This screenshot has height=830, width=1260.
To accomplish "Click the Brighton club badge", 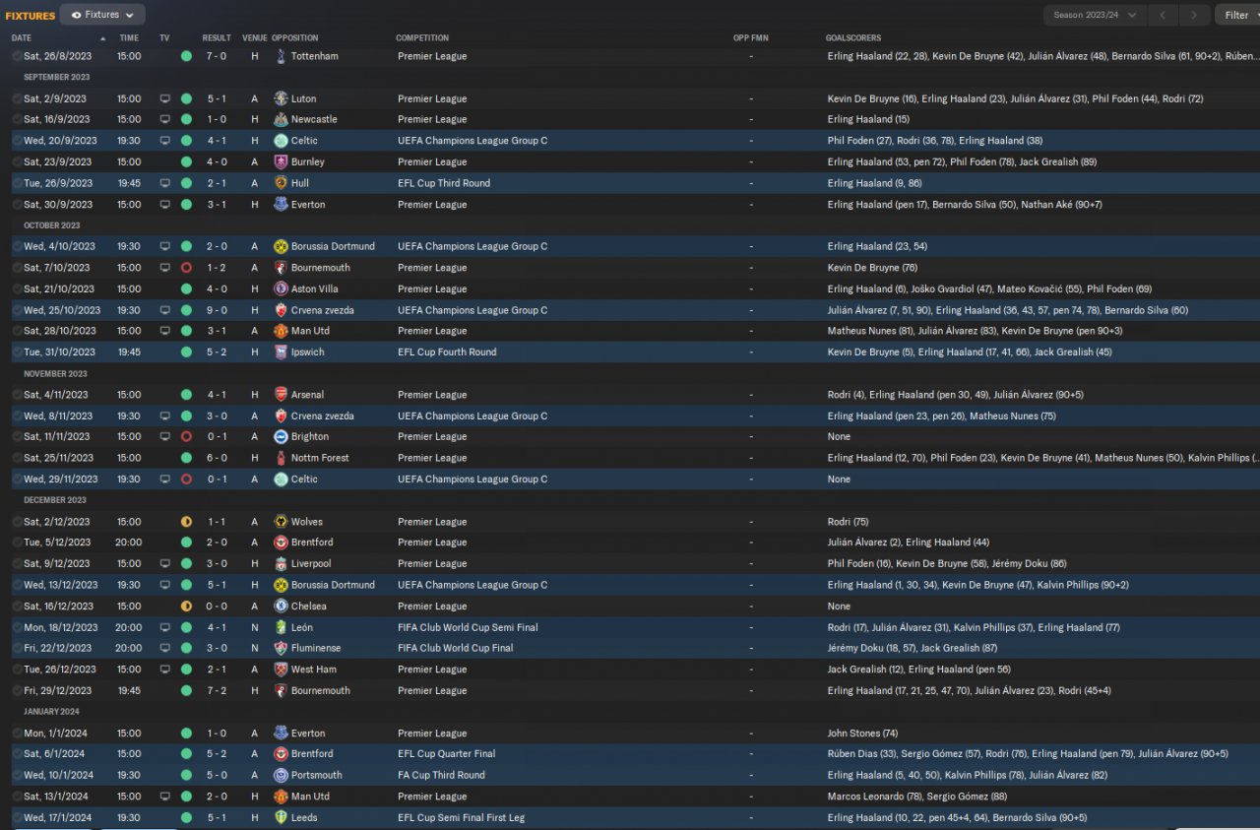I will pos(281,436).
